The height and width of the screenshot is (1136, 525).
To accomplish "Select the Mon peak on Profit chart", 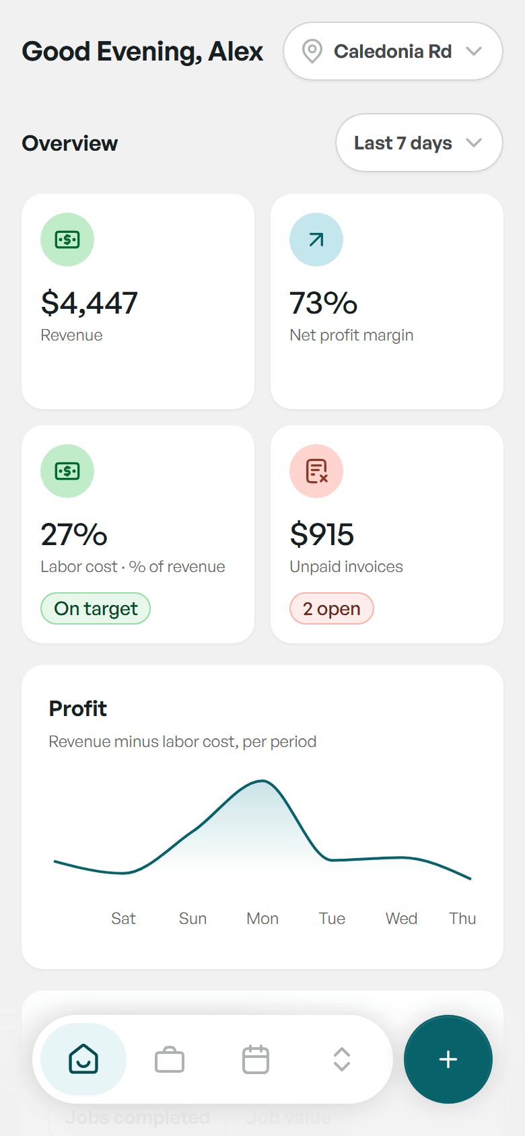I will pos(262,781).
